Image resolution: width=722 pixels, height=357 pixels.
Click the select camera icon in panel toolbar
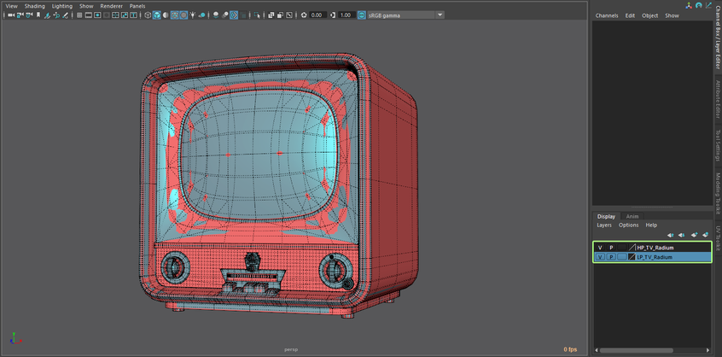(9, 15)
